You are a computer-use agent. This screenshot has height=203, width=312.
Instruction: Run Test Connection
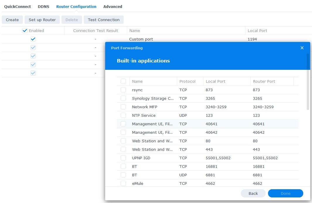click(x=104, y=20)
